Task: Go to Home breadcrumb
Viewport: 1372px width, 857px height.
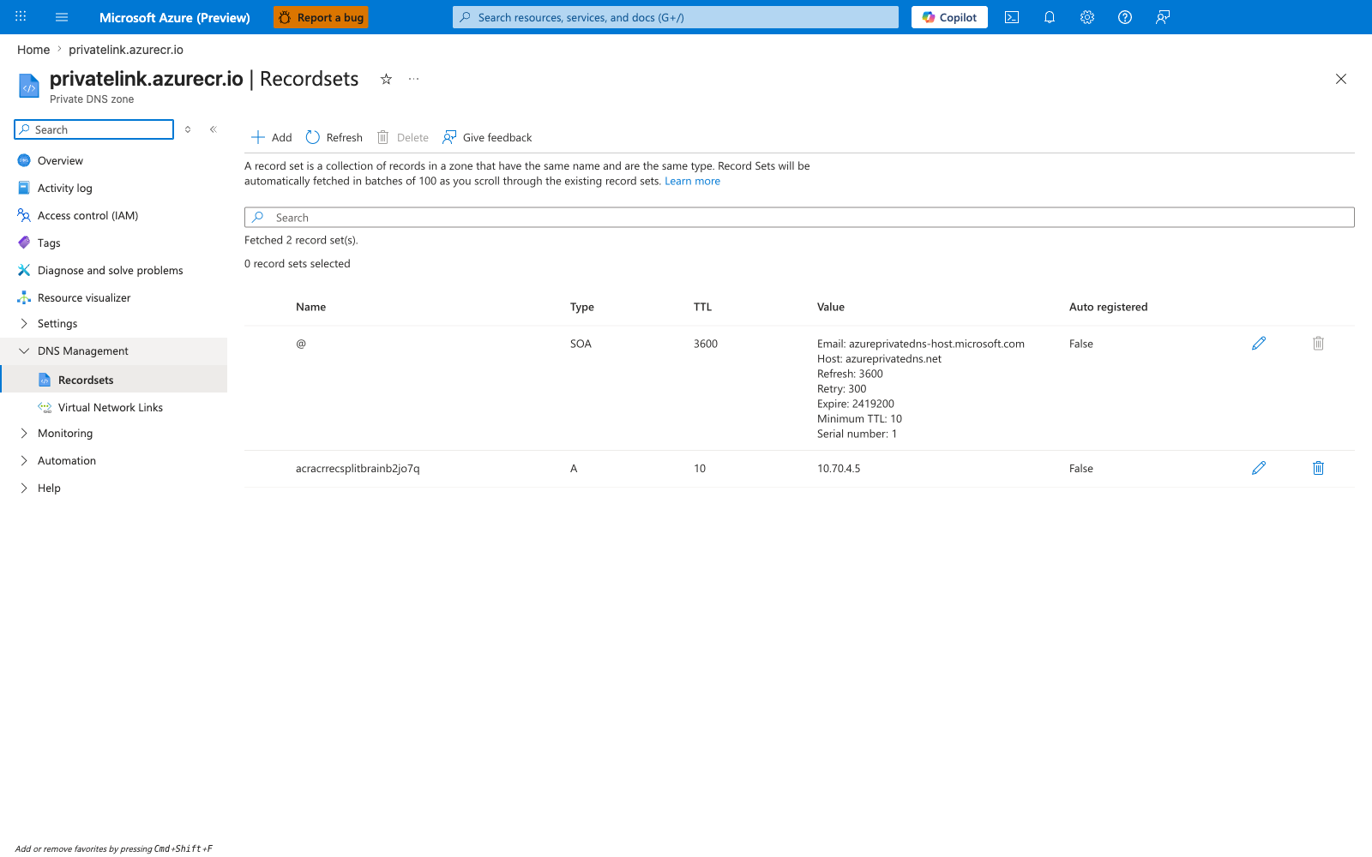Action: click(33, 50)
